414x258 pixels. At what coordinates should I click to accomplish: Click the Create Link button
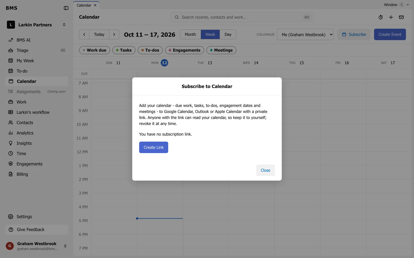(154, 147)
